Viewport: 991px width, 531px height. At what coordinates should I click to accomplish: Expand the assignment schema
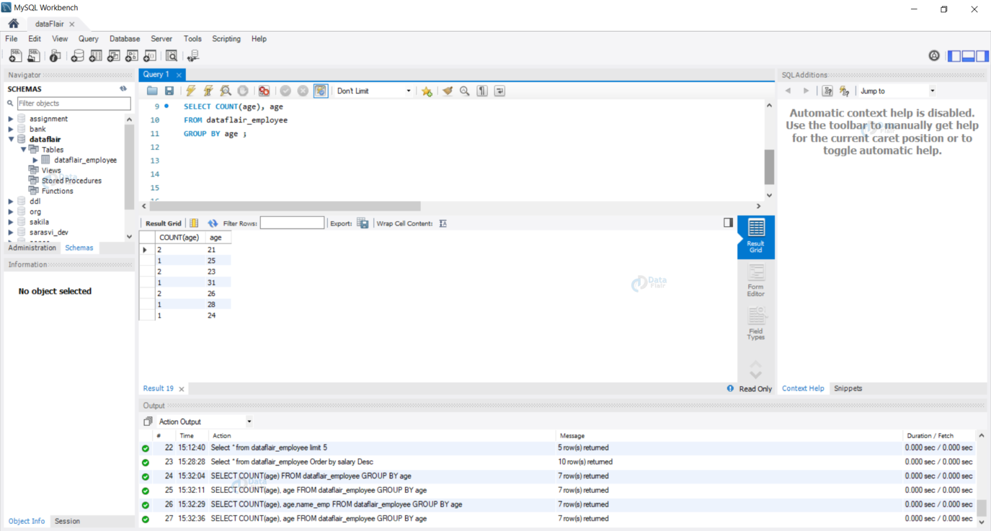(x=10, y=119)
